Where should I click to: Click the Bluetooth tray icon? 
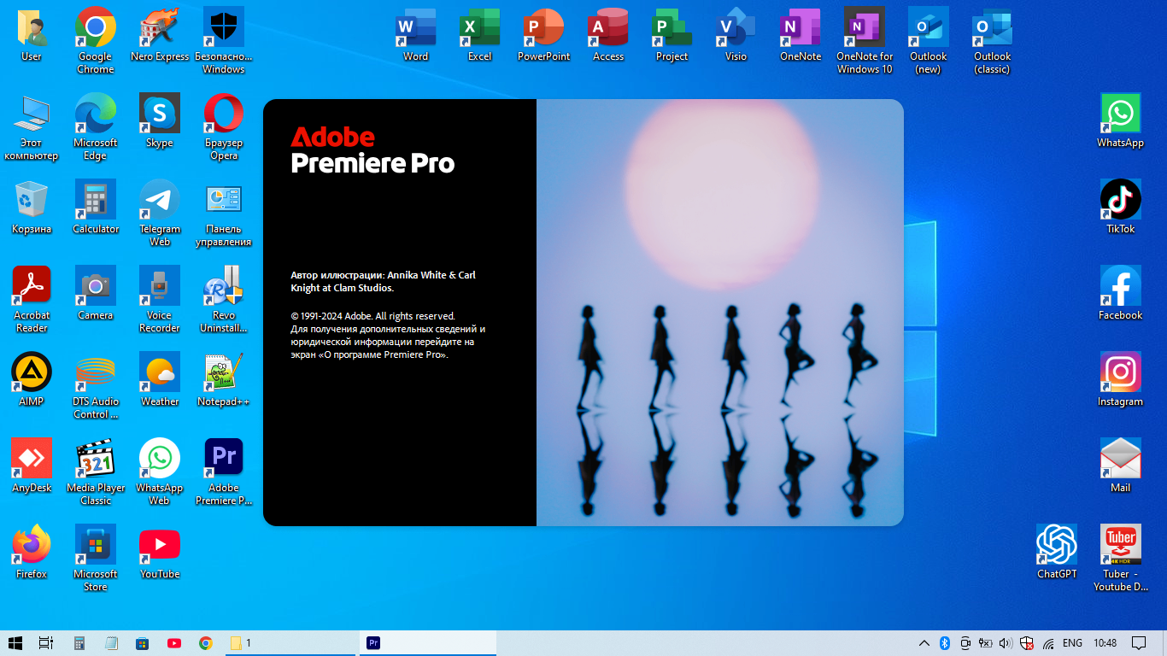(x=945, y=643)
